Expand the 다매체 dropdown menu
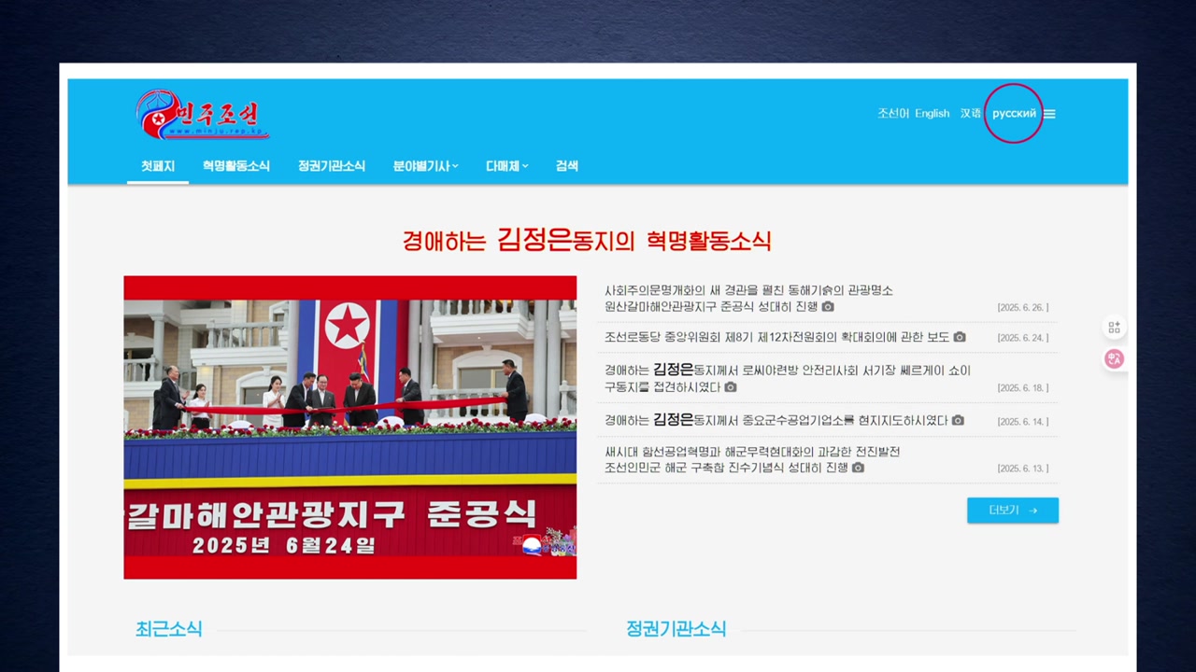1196x672 pixels. pyautogui.click(x=506, y=166)
